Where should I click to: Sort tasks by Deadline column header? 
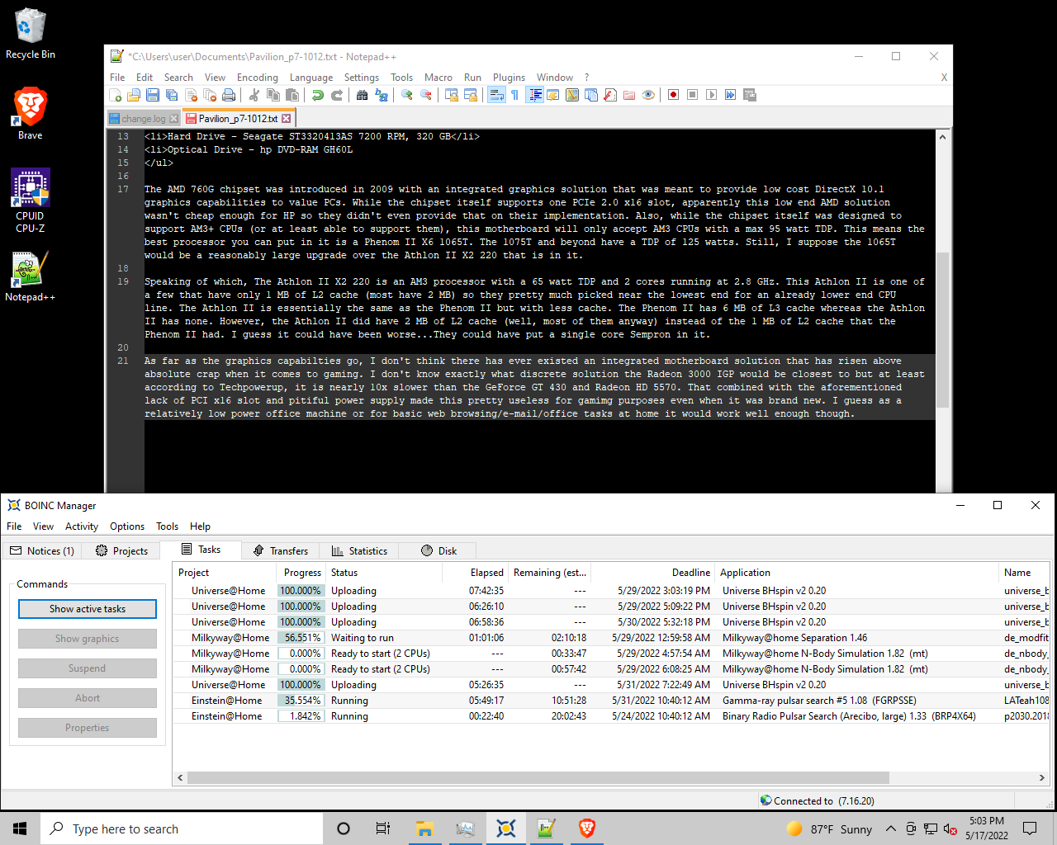653,573
